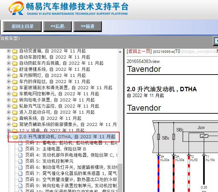The height and width of the screenshot is (192, 218).
Task: Expand the 自动变速箱 tree node
Action: [x=9, y=51]
